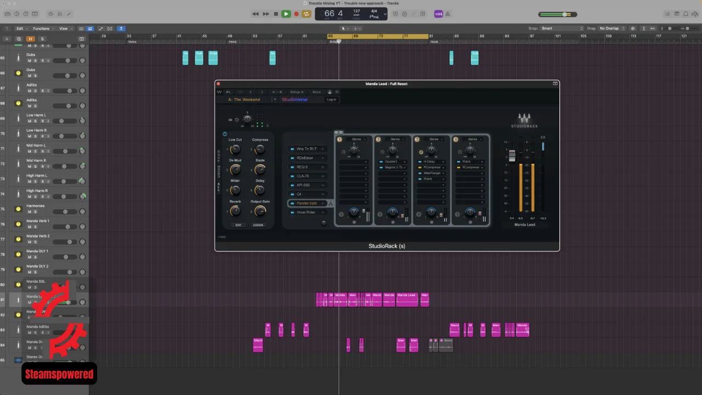Screen dimensions: 702x395
Task: Start playback with the green Play button
Action: (x=286, y=14)
